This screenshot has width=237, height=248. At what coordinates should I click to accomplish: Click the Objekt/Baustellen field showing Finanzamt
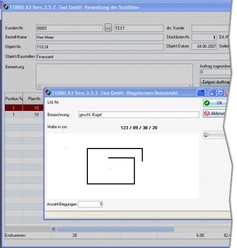pos(132,57)
